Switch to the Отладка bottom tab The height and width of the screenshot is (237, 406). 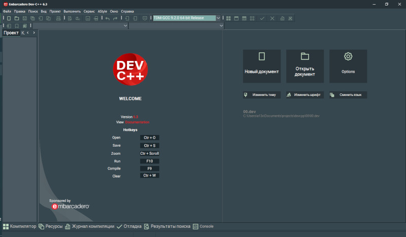129,226
